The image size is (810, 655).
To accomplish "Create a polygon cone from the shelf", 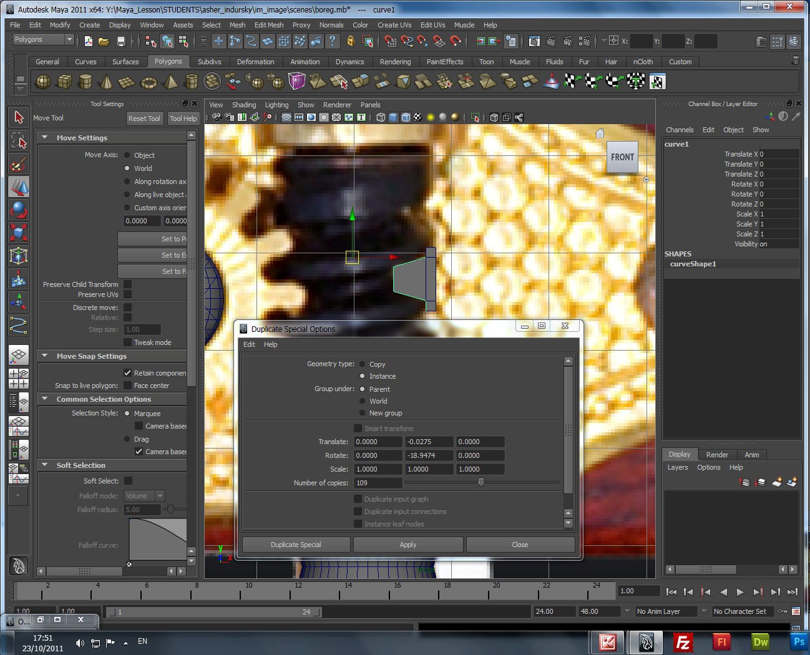I will pos(106,82).
